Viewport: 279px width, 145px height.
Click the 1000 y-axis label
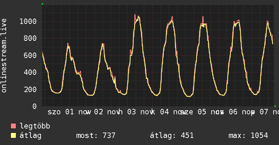(28, 22)
